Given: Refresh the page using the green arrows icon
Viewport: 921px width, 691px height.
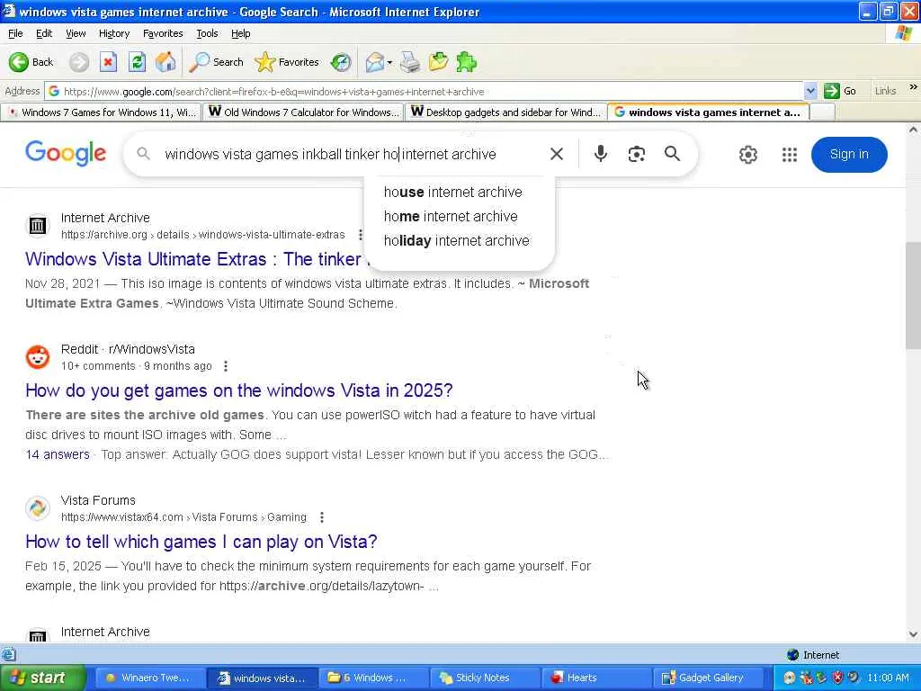Looking at the screenshot, I should [x=137, y=62].
